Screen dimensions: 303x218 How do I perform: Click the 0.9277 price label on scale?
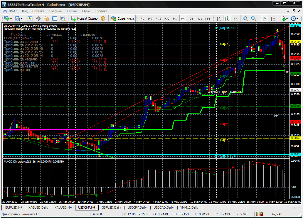tap(295, 90)
